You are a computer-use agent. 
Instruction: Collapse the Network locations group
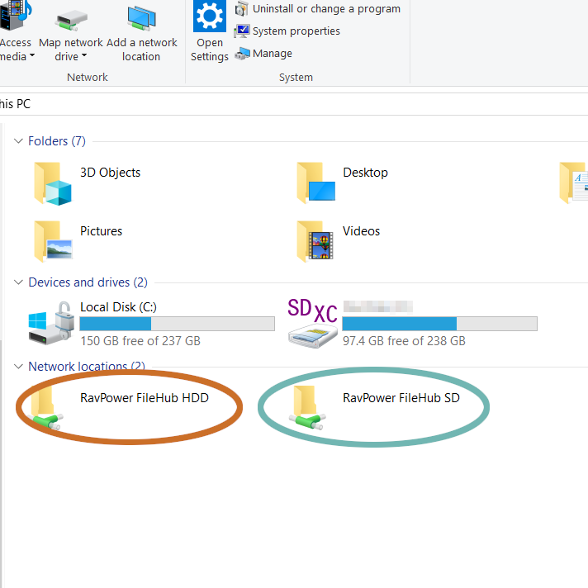tap(18, 367)
